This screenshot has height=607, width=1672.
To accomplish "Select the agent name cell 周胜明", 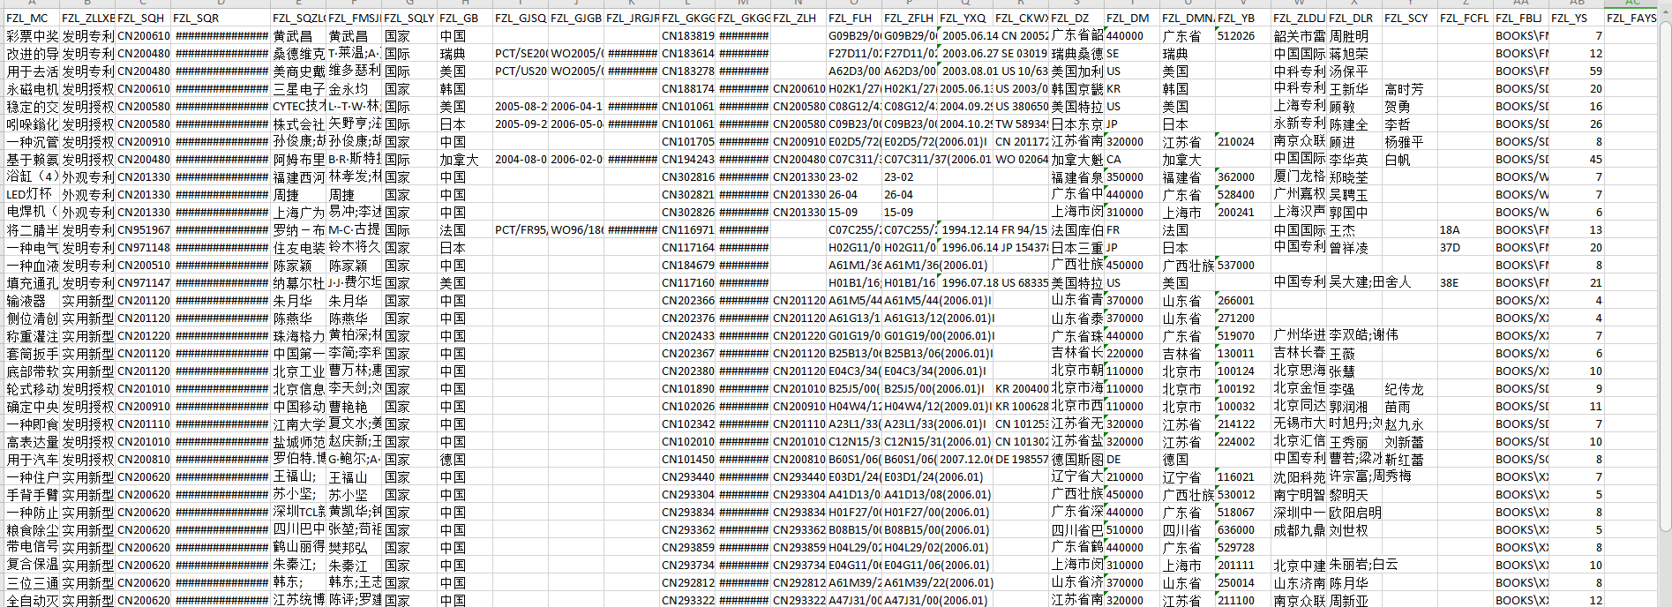I will 1354,35.
